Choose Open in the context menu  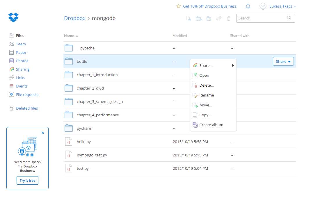pyautogui.click(x=213, y=75)
